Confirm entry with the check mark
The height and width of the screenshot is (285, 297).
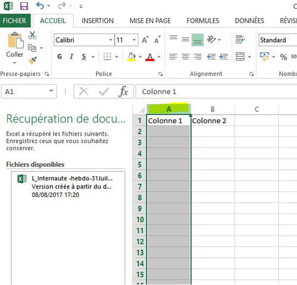pos(104,92)
